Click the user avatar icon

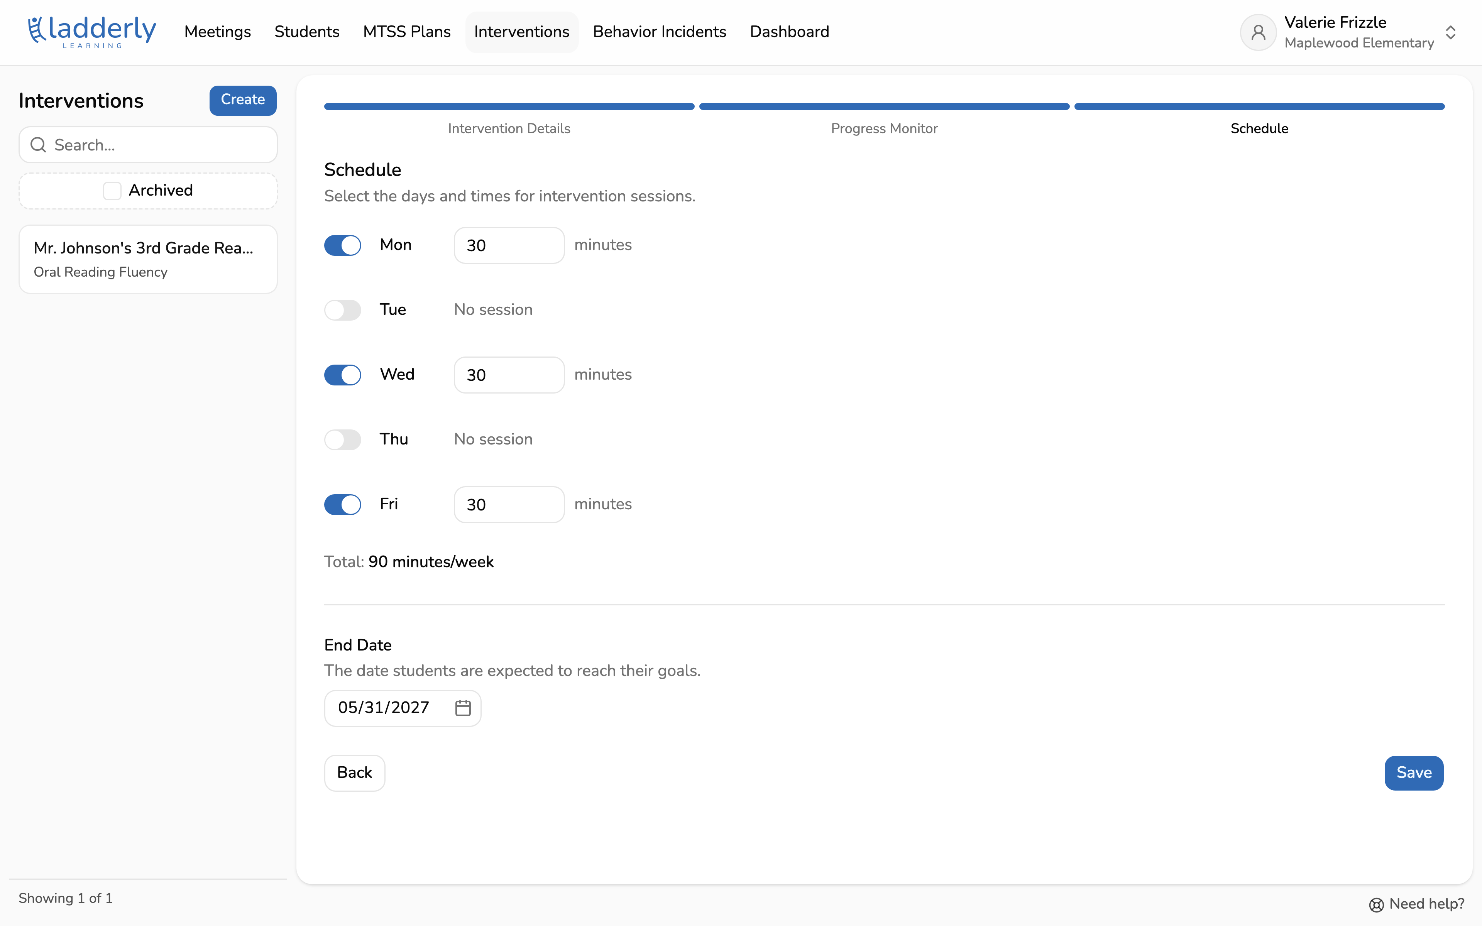1259,32
